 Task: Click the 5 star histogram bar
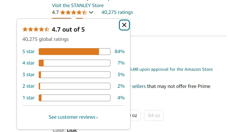(74, 51)
